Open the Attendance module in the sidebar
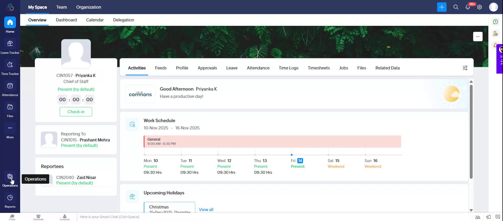 (10, 89)
